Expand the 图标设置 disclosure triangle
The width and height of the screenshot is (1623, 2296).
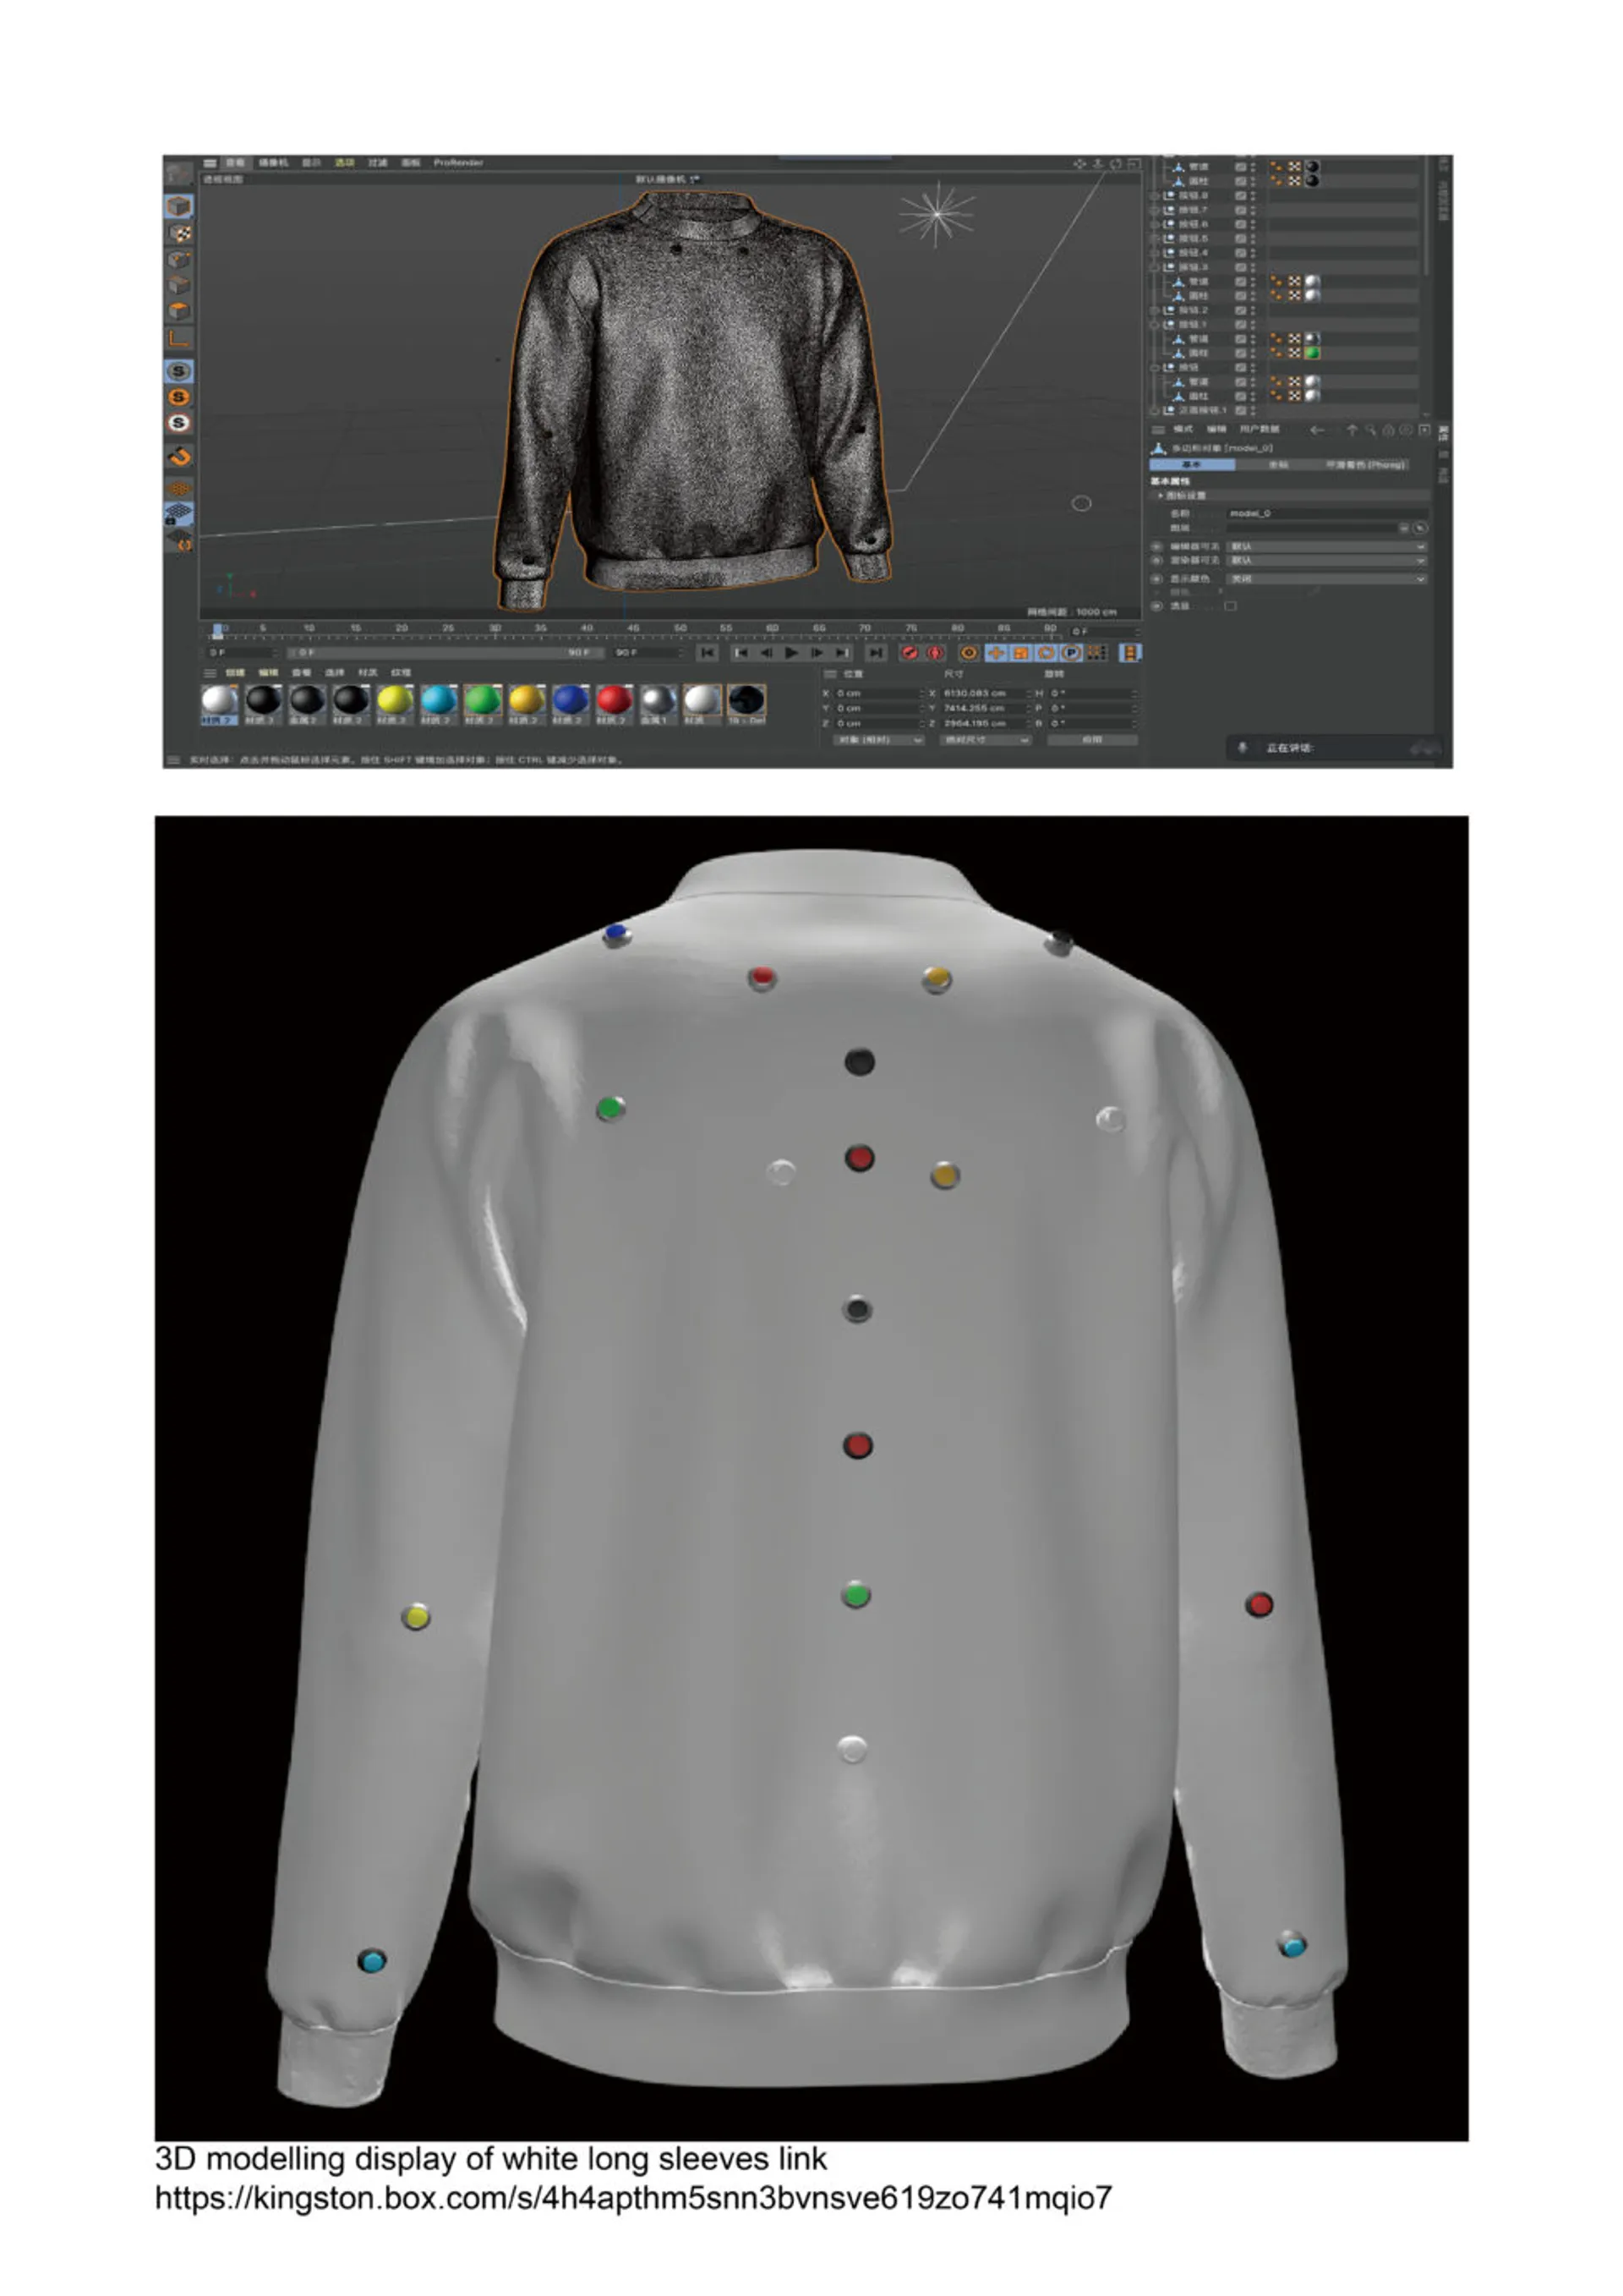(1161, 496)
